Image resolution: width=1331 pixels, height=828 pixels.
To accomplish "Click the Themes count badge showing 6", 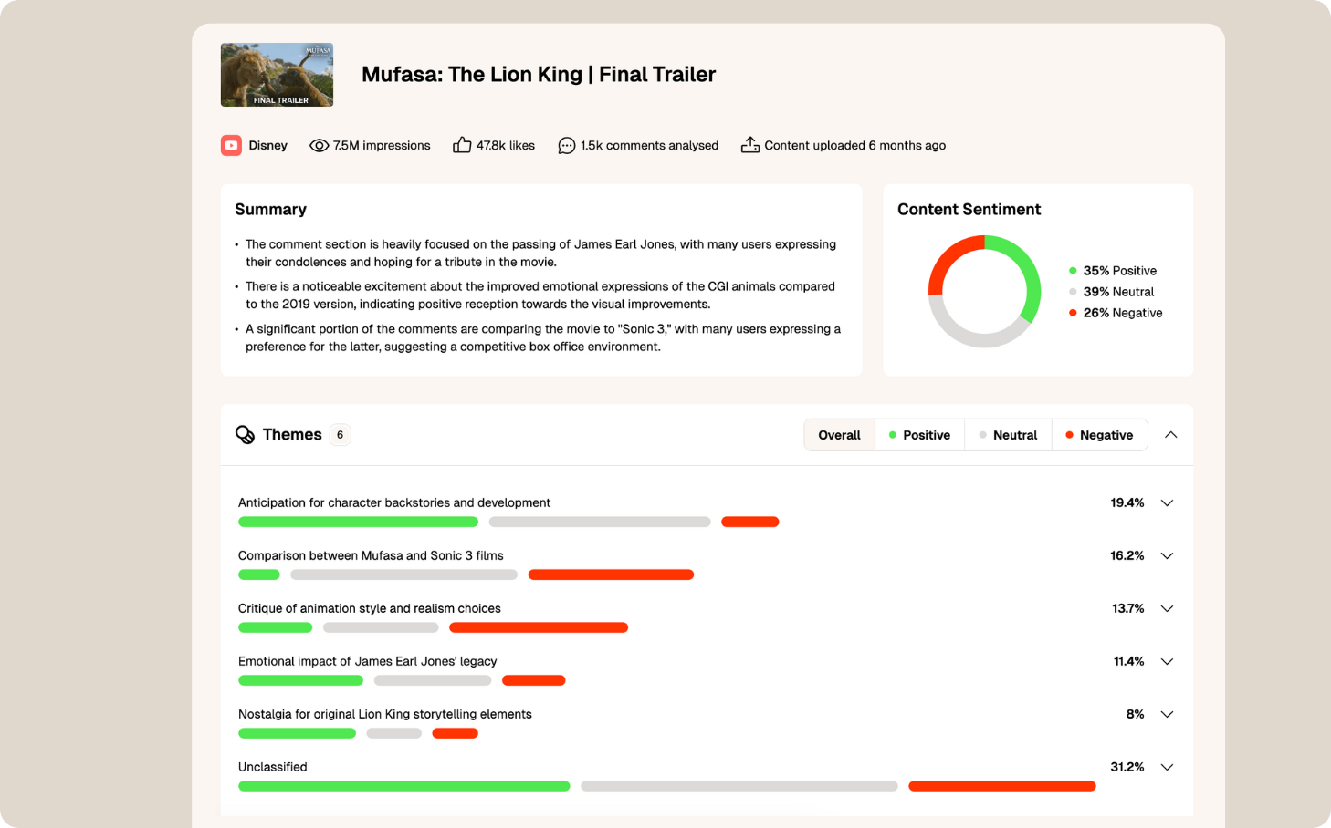I will coord(340,435).
